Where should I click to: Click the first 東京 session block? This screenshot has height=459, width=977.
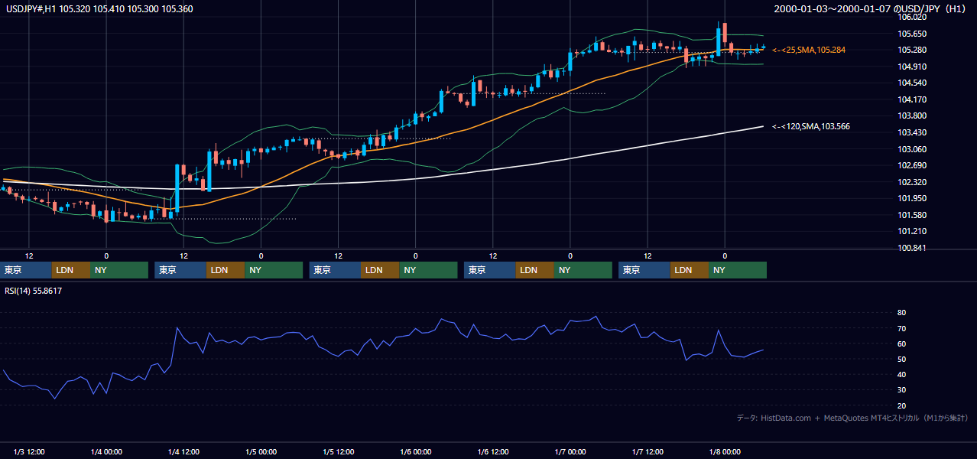[26, 270]
